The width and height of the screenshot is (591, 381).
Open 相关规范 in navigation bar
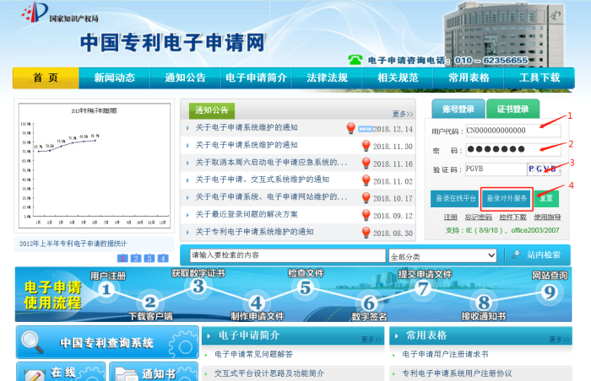click(x=398, y=78)
